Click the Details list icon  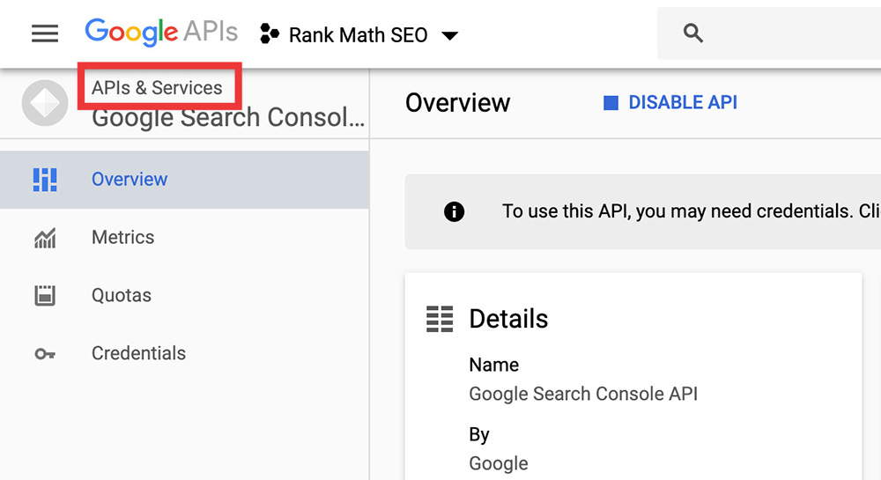[x=439, y=319]
